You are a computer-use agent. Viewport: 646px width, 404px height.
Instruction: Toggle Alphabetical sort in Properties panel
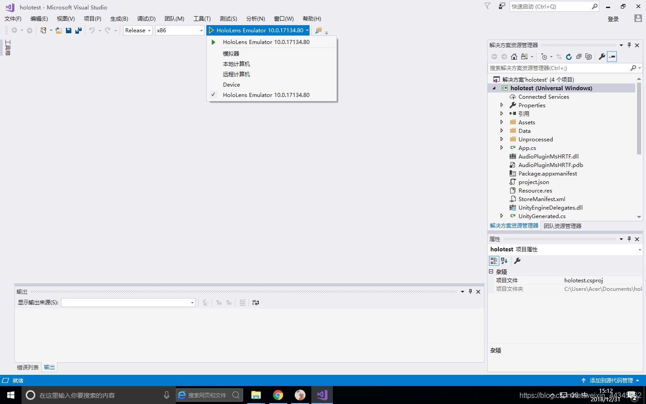click(x=504, y=261)
